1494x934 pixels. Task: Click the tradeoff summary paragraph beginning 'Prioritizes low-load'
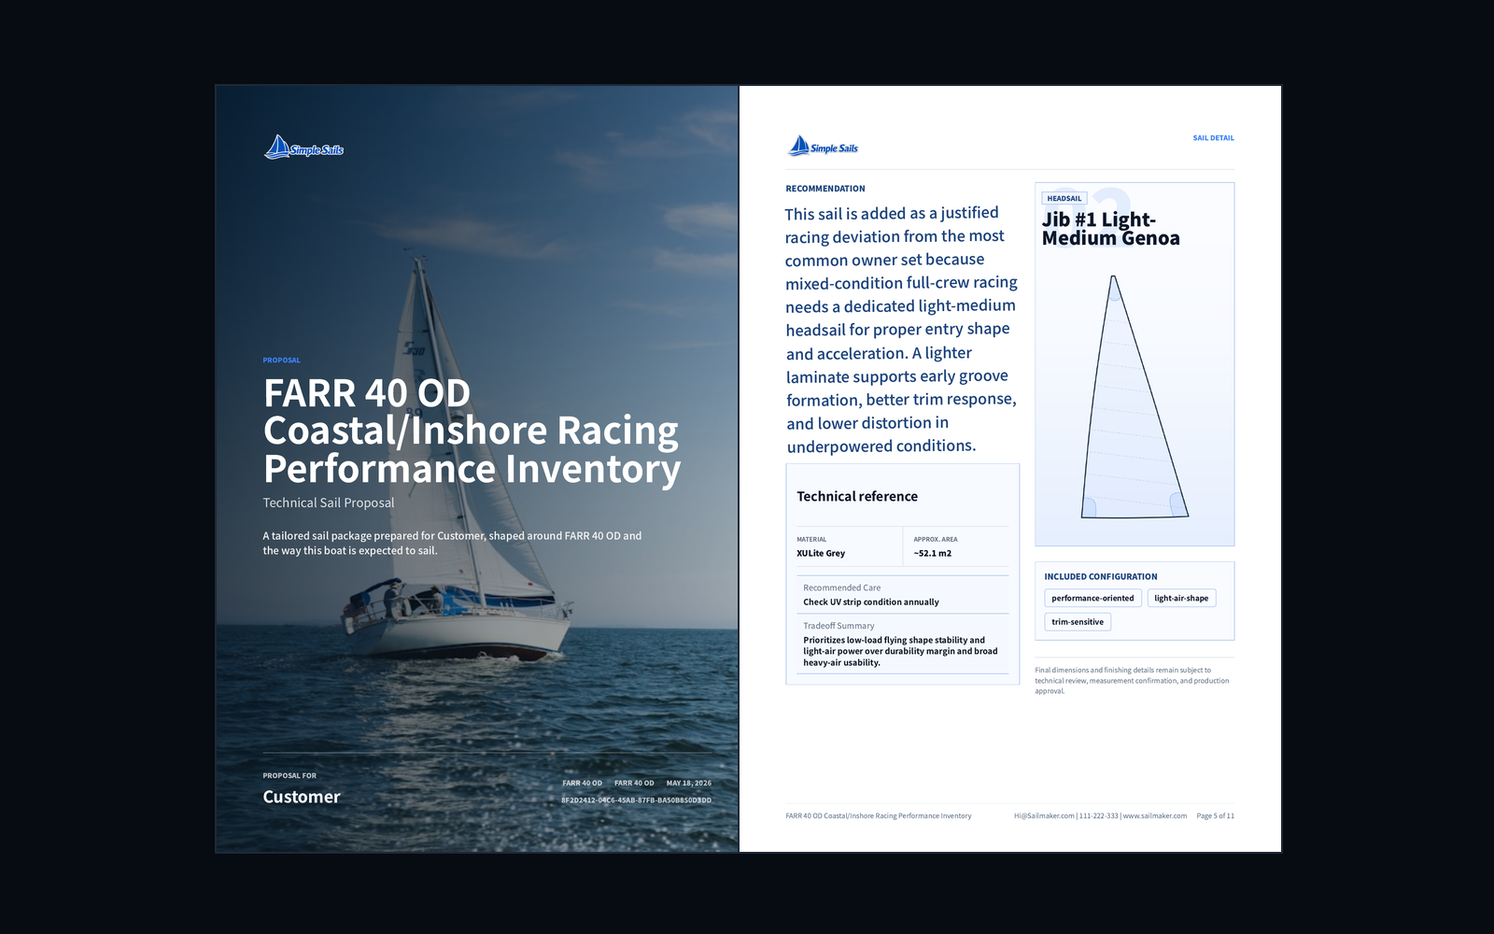[900, 652]
